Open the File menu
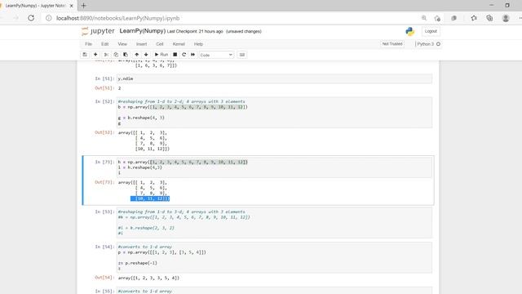The height and width of the screenshot is (294, 522). (x=88, y=44)
